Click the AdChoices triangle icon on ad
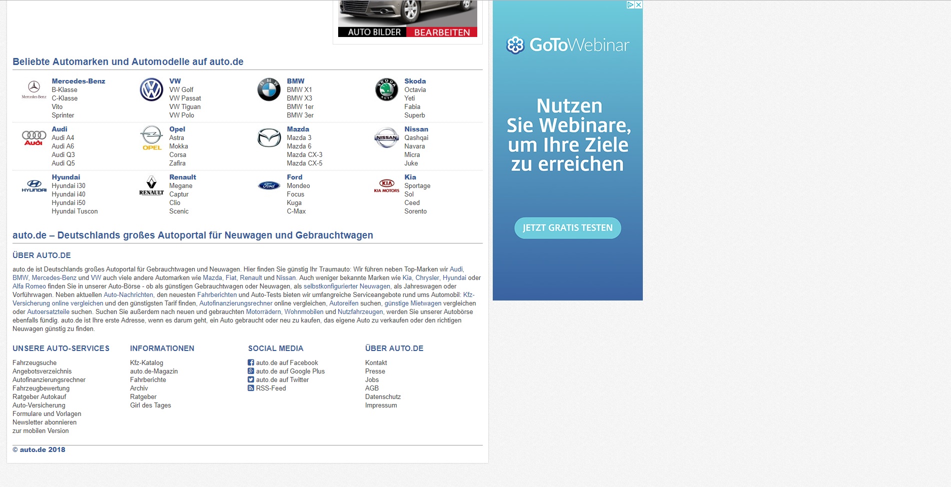The image size is (951, 487). pyautogui.click(x=631, y=4)
